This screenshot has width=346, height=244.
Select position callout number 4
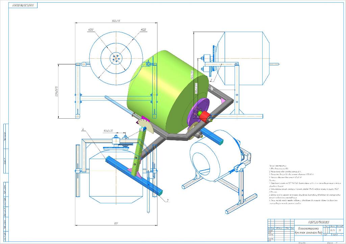click(x=83, y=130)
